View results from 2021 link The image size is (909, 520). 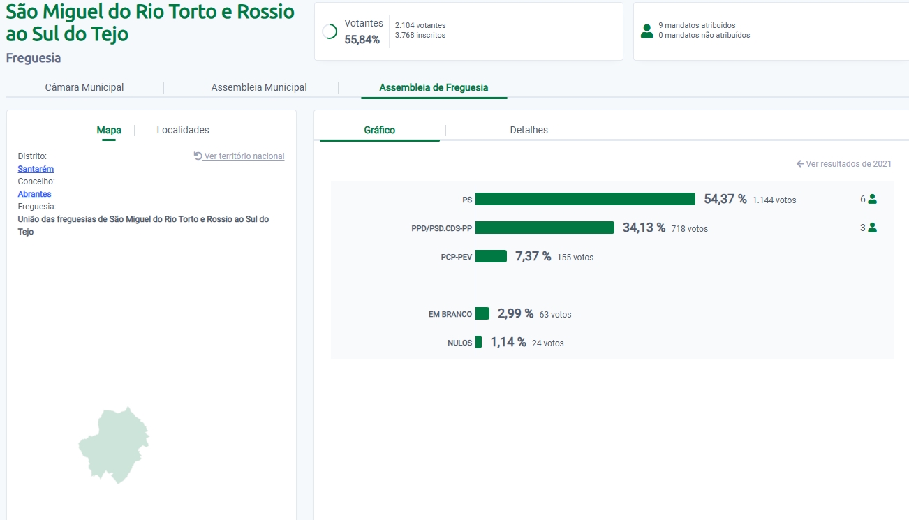coord(848,164)
